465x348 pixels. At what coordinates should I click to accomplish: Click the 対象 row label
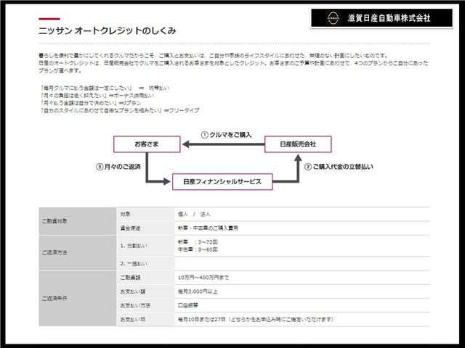coord(125,215)
